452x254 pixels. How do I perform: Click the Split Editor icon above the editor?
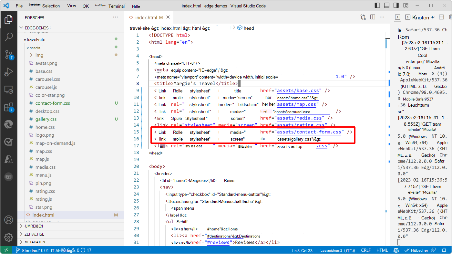(373, 17)
